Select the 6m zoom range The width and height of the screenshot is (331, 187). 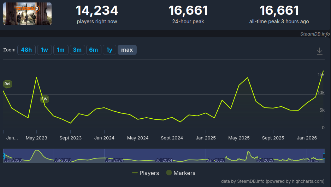click(x=94, y=50)
